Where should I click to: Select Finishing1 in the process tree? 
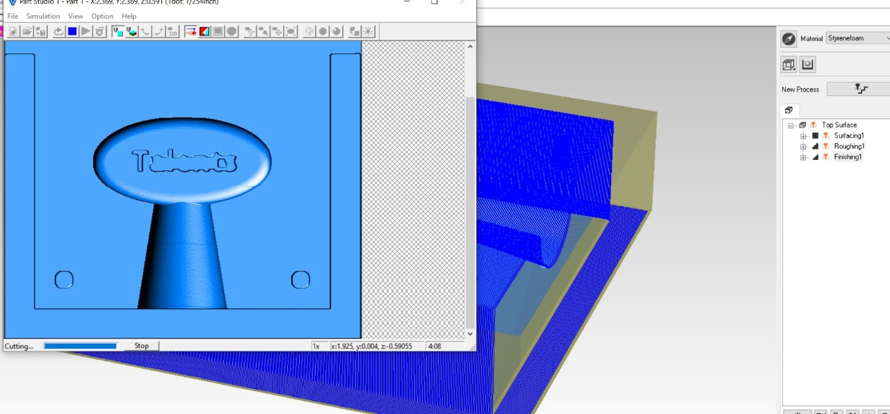tap(848, 157)
